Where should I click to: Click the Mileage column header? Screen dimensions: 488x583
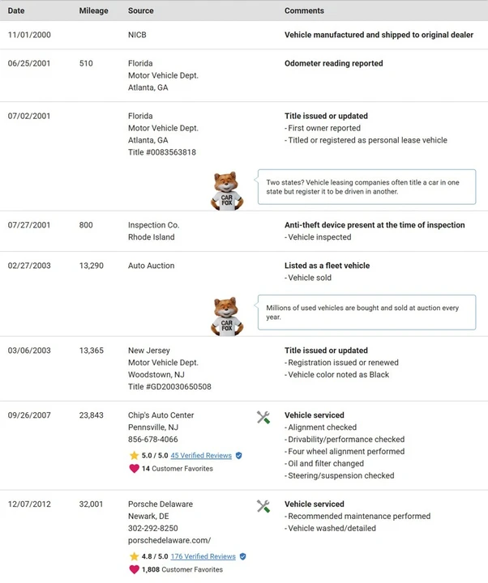[x=93, y=11]
